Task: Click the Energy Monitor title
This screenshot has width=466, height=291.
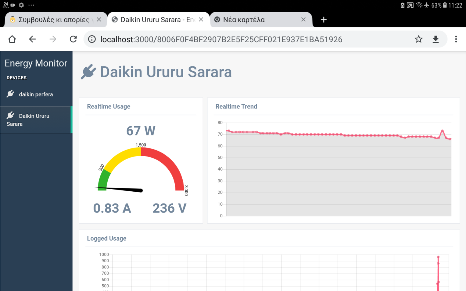Action: (x=36, y=63)
